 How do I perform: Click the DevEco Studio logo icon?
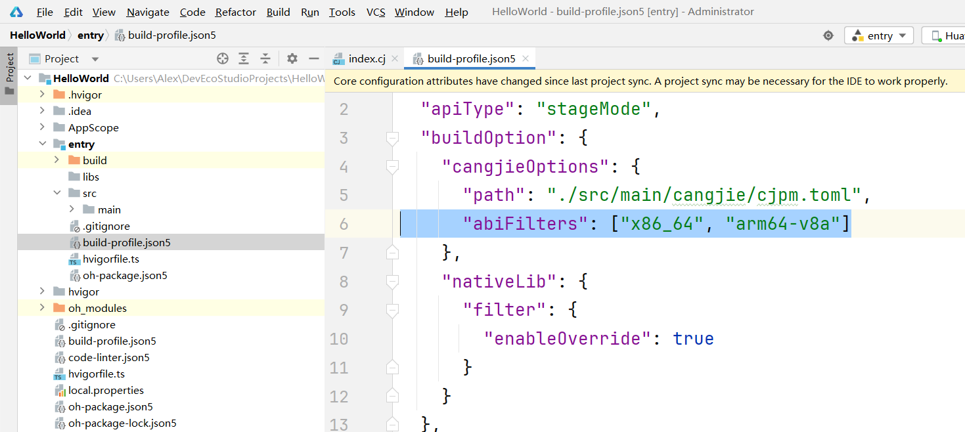tap(16, 11)
